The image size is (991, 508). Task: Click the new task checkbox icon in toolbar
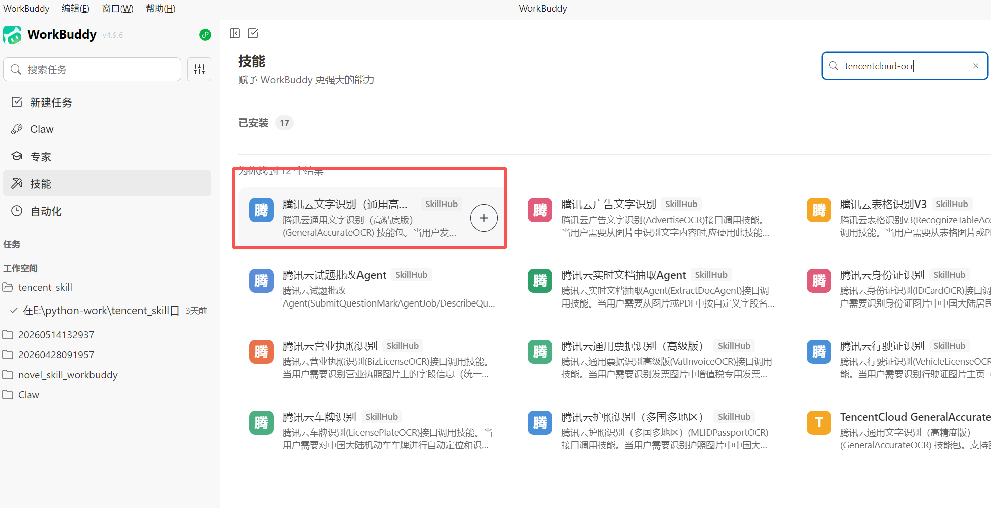[253, 33]
